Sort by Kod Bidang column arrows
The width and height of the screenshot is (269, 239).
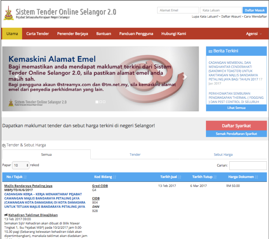(x=115, y=177)
